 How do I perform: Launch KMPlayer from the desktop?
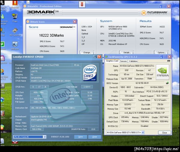tap(15, 46)
